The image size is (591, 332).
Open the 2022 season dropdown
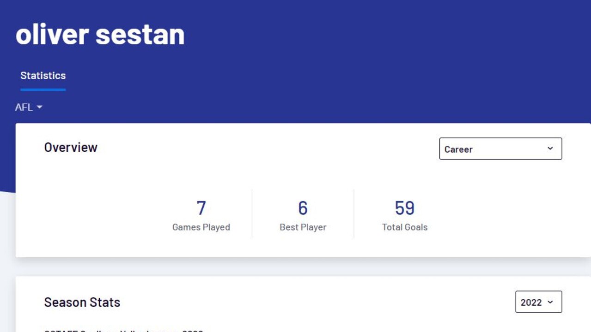(x=539, y=302)
